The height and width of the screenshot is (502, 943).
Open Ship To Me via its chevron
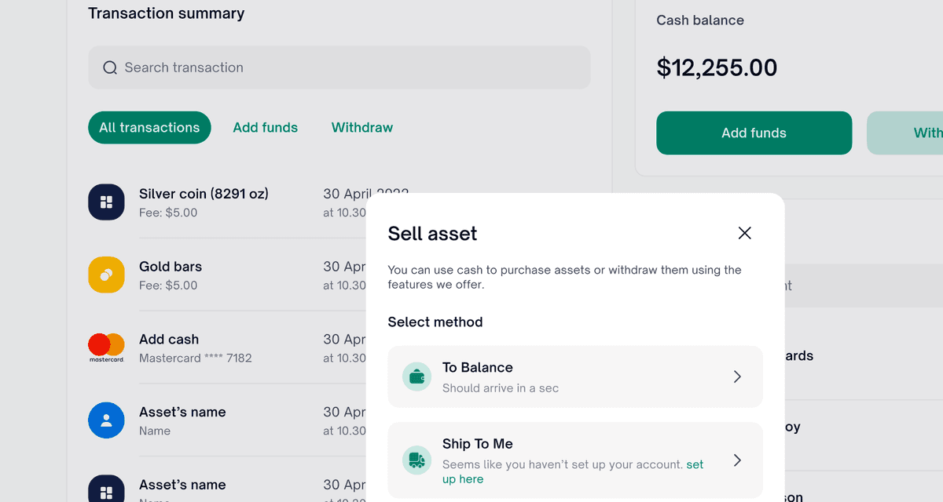point(737,460)
